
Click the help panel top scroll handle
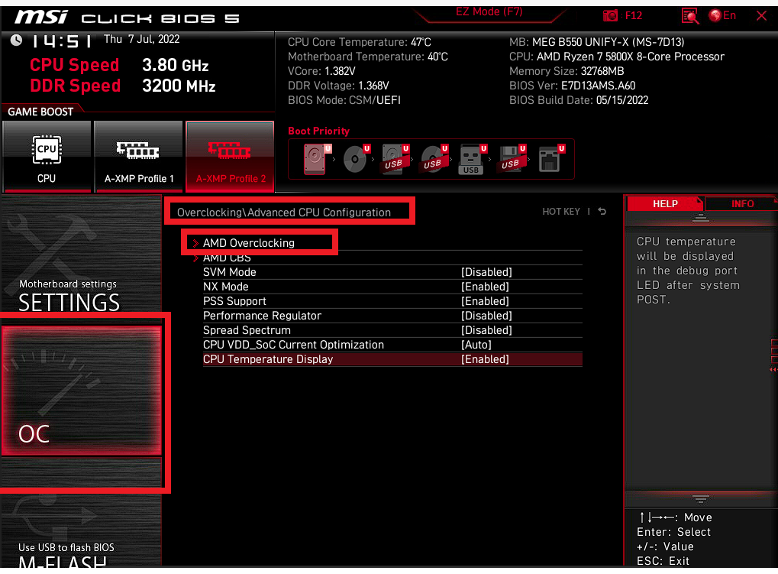pos(700,218)
